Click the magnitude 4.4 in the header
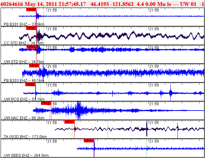 140,4
